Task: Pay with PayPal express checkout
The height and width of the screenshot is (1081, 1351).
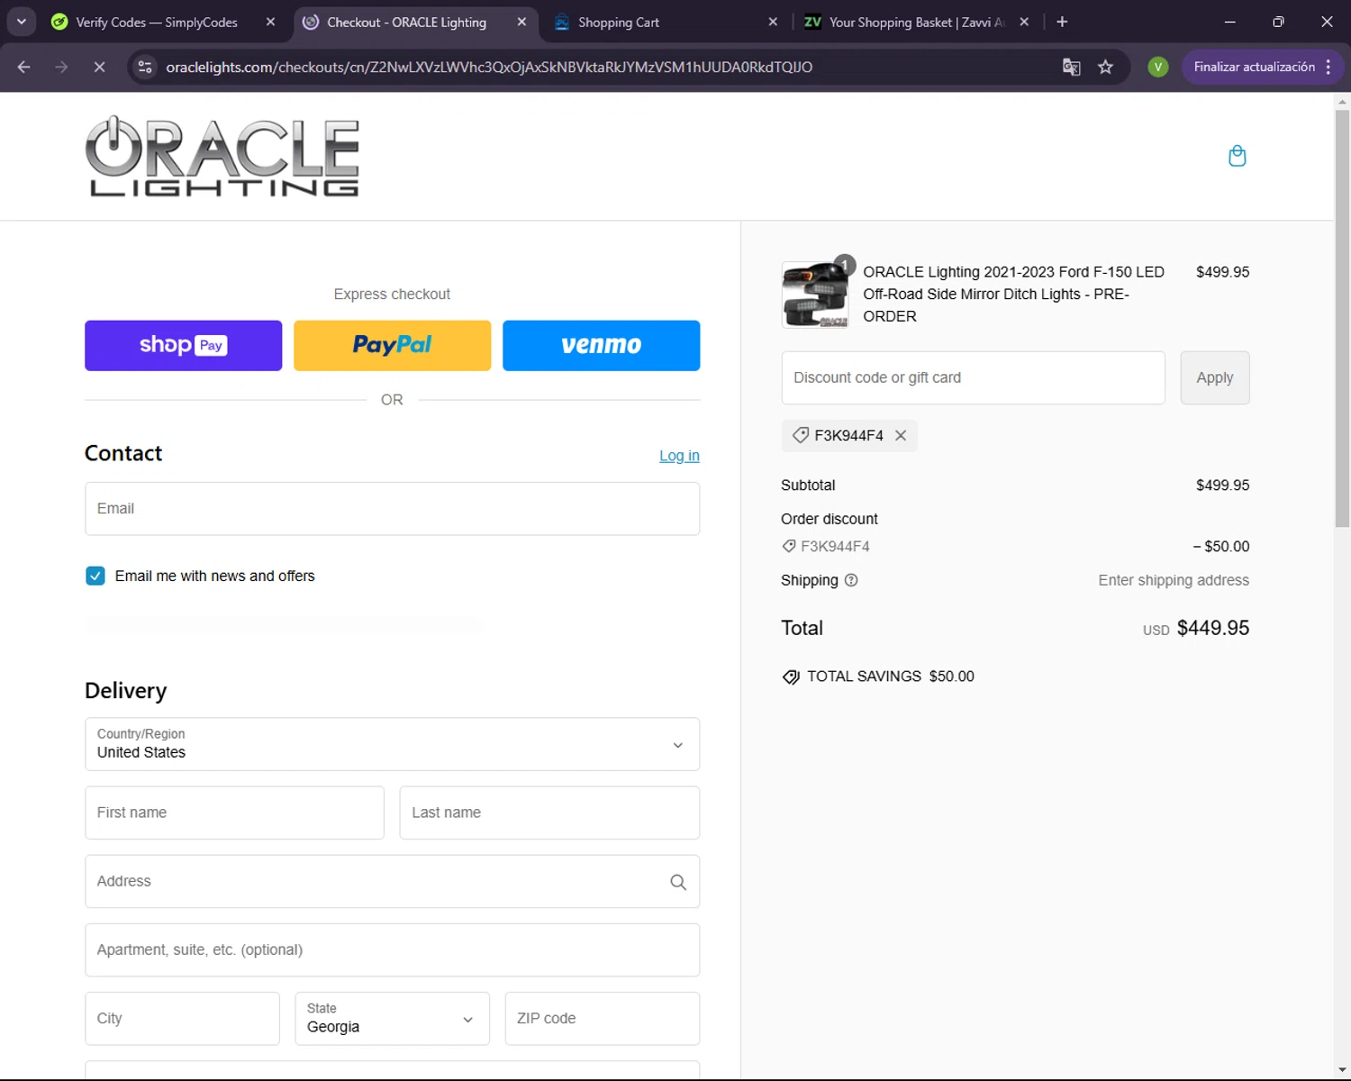Action: 392,345
